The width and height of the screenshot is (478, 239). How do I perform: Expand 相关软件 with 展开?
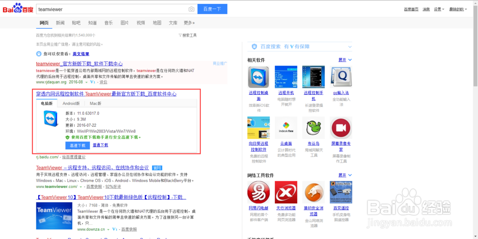tap(345, 60)
